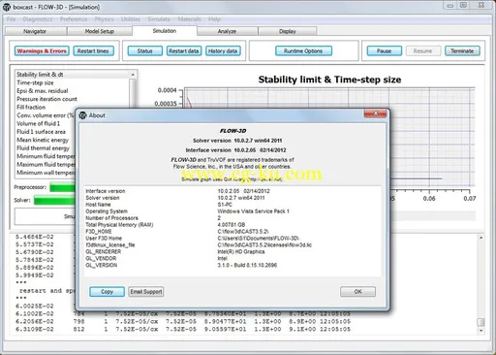Click down arrow of solver output scrollbar
The height and width of the screenshot is (355, 496).
[481, 331]
